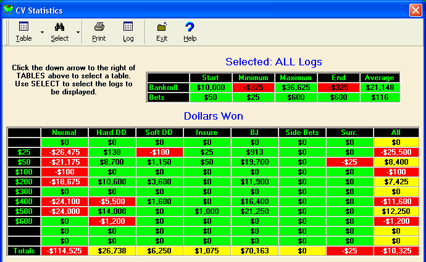Expand the Table dropdown arrow

(x=42, y=31)
